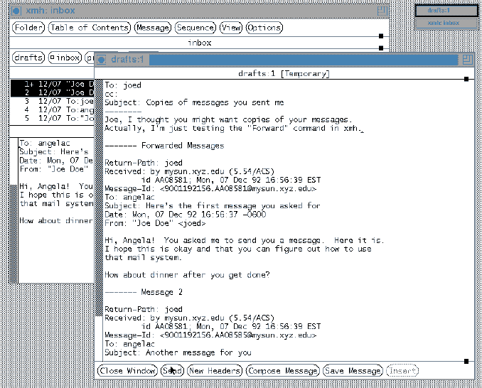The width and height of the screenshot is (482, 388).
Task: Click the pane grip below the drafts:1 title
Action: tap(466, 79)
